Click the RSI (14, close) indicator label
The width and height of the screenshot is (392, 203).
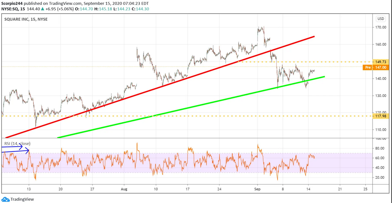pos(17,144)
